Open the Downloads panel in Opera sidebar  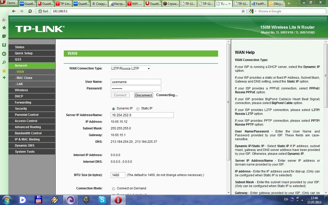click(x=4, y=45)
